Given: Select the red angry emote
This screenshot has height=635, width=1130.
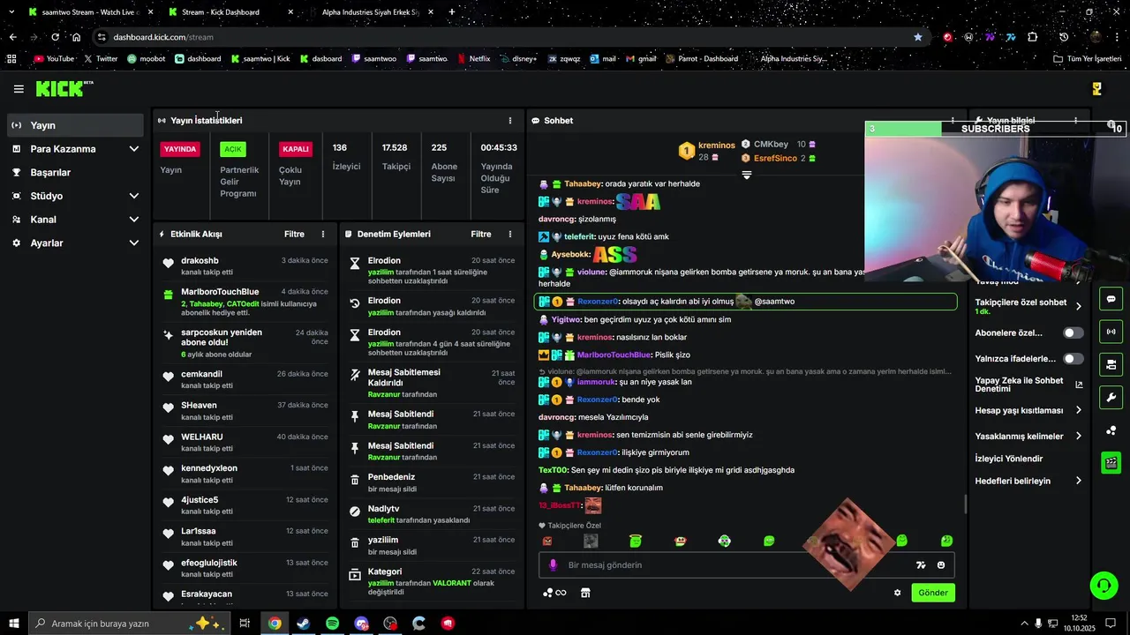Looking at the screenshot, I should (x=547, y=541).
